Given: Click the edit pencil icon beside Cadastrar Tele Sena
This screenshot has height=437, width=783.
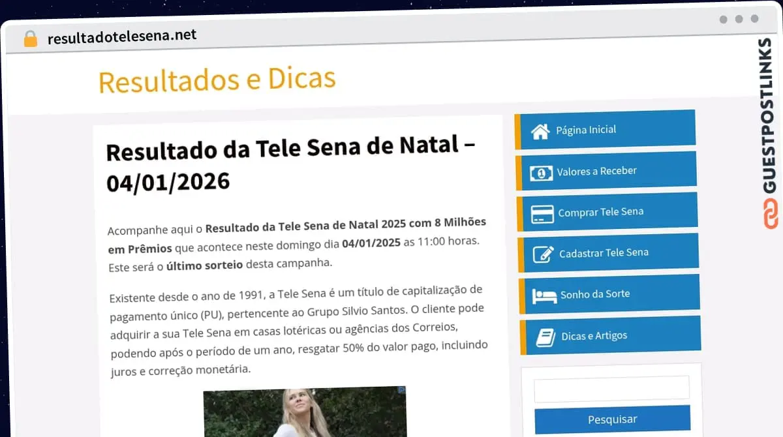Looking at the screenshot, I should [x=544, y=254].
